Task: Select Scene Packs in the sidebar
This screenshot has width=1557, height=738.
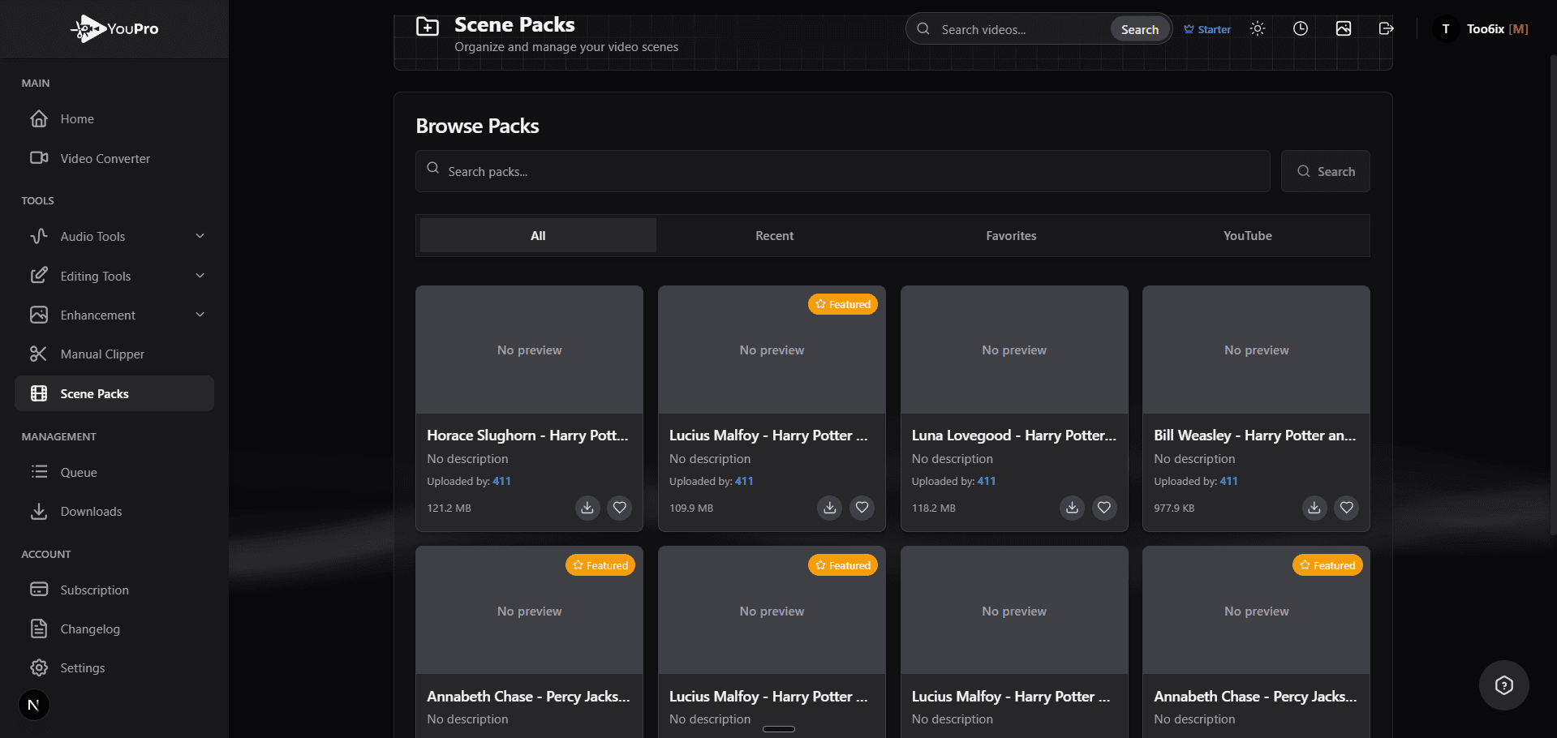Action: tap(114, 393)
